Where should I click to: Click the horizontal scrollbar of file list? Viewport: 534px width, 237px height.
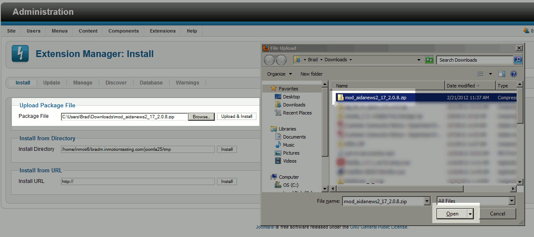tap(400, 189)
